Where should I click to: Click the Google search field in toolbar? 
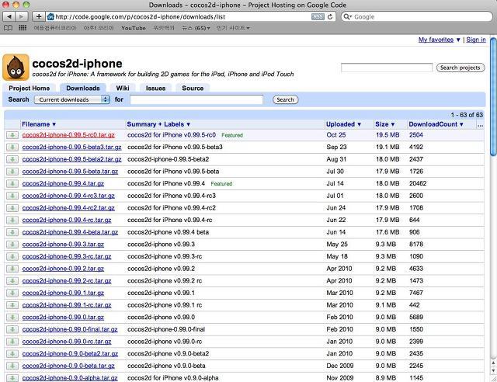(417, 17)
